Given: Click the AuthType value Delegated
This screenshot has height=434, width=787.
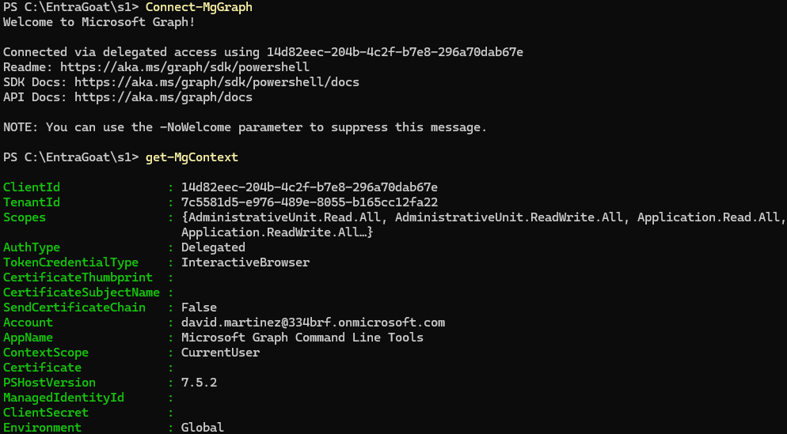Looking at the screenshot, I should point(213,247).
